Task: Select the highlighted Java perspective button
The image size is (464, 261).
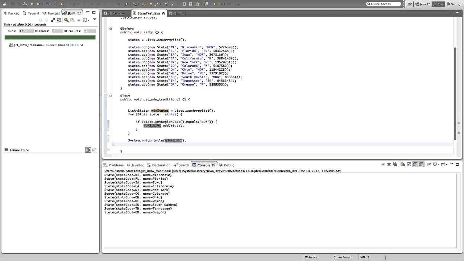Action: click(x=438, y=4)
